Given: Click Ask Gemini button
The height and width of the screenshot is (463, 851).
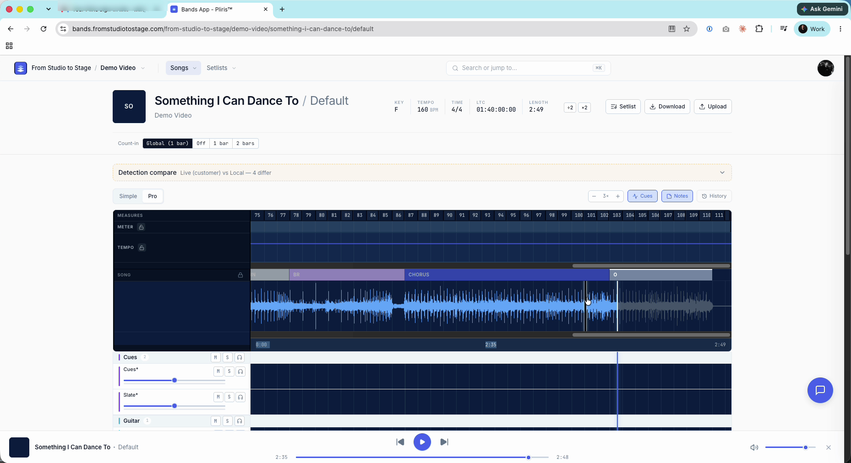Looking at the screenshot, I should (x=822, y=9).
